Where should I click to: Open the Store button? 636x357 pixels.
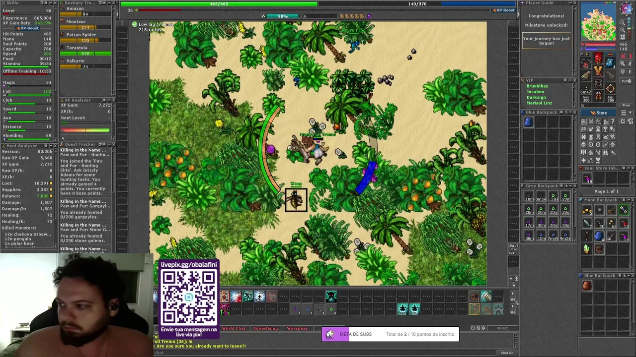pyautogui.click(x=598, y=113)
